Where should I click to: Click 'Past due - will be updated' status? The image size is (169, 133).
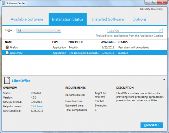134,47
